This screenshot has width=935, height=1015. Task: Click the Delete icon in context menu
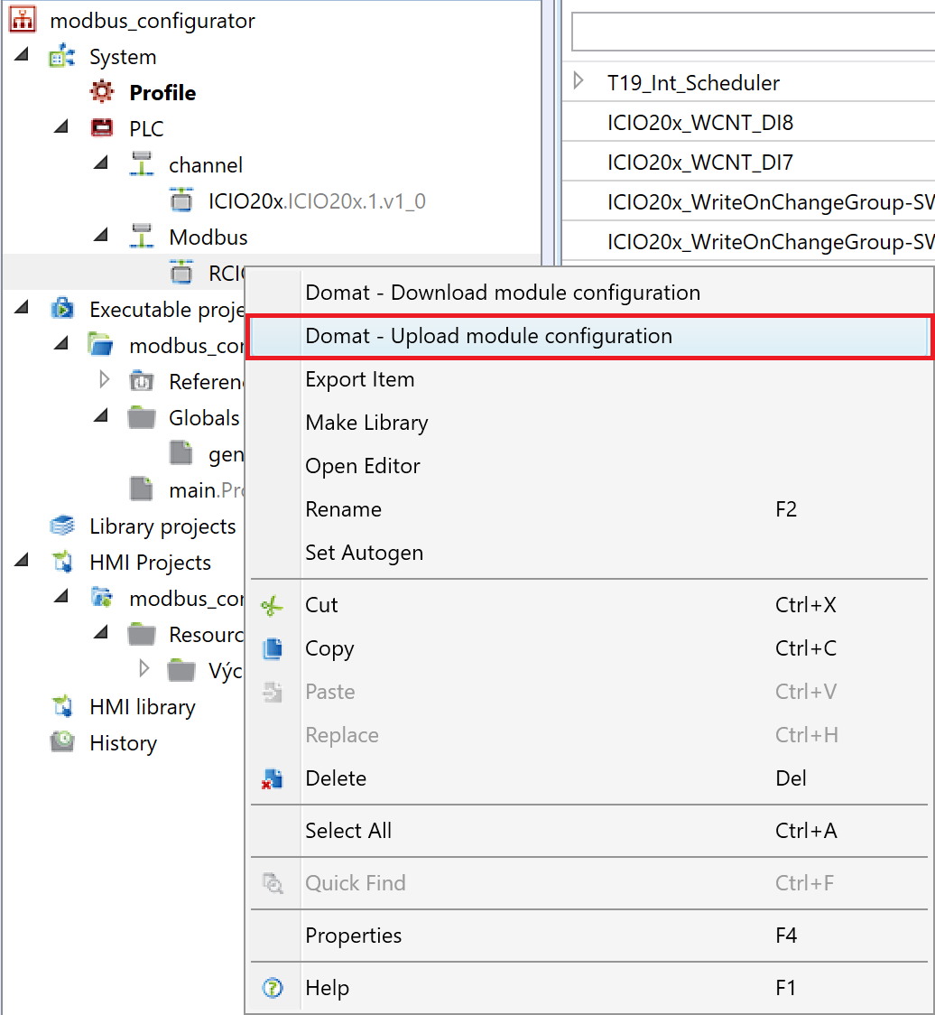pyautogui.click(x=273, y=778)
